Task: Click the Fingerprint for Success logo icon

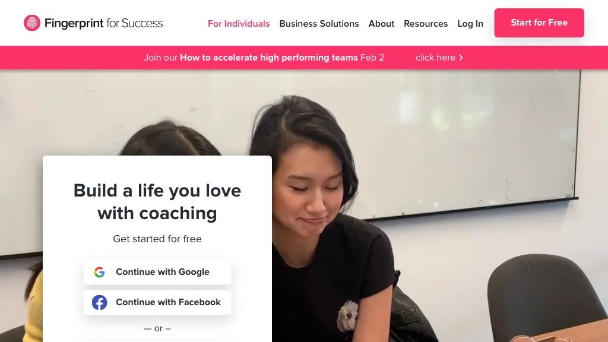Action: 32,23
